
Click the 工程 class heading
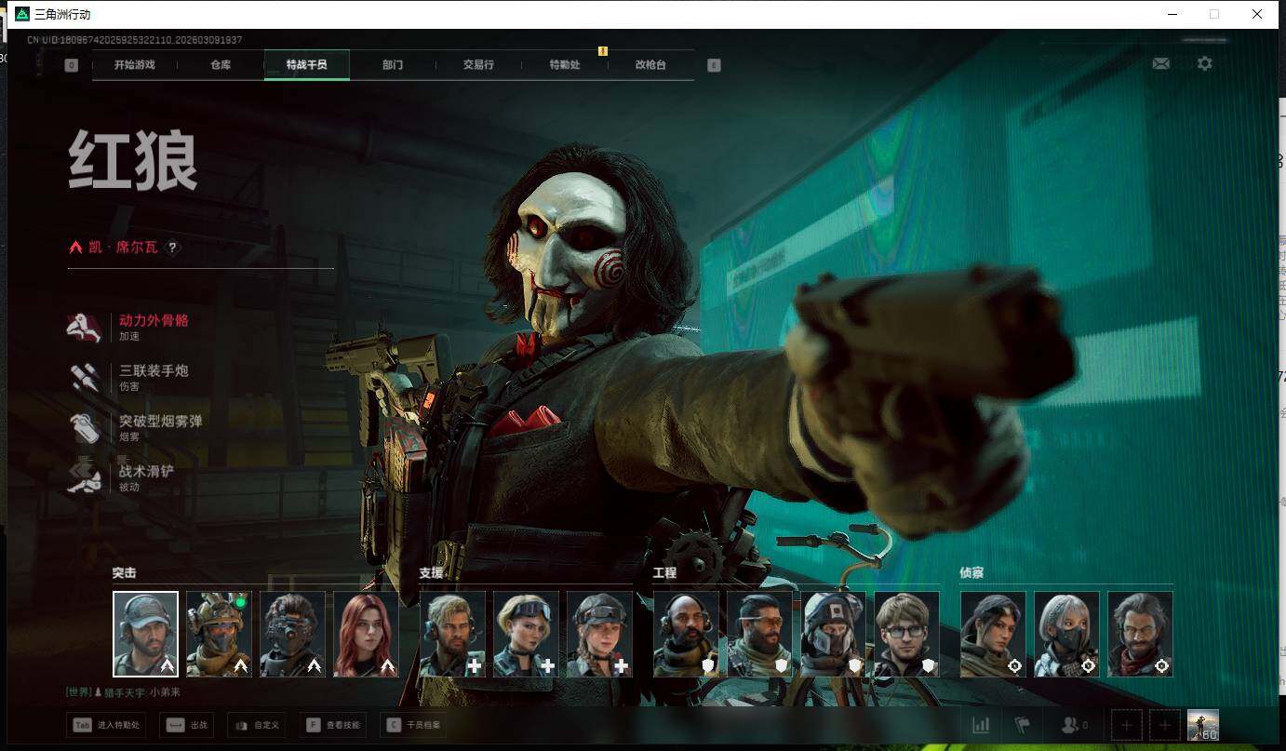pyautogui.click(x=664, y=573)
